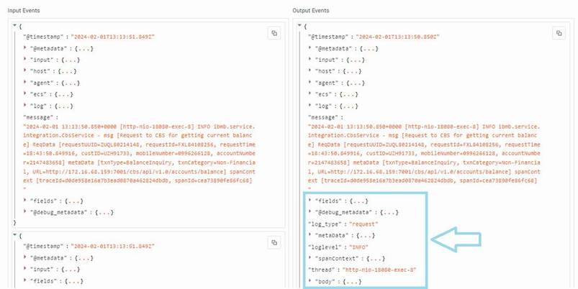Expand "fields" node in output event
Image resolution: width=578 pixels, height=289 pixels.
[x=310, y=201]
